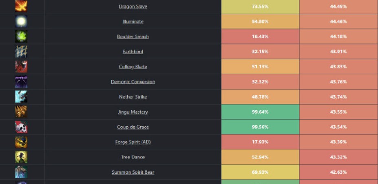Select the Forge Spirit (AD) icon

(x=21, y=142)
